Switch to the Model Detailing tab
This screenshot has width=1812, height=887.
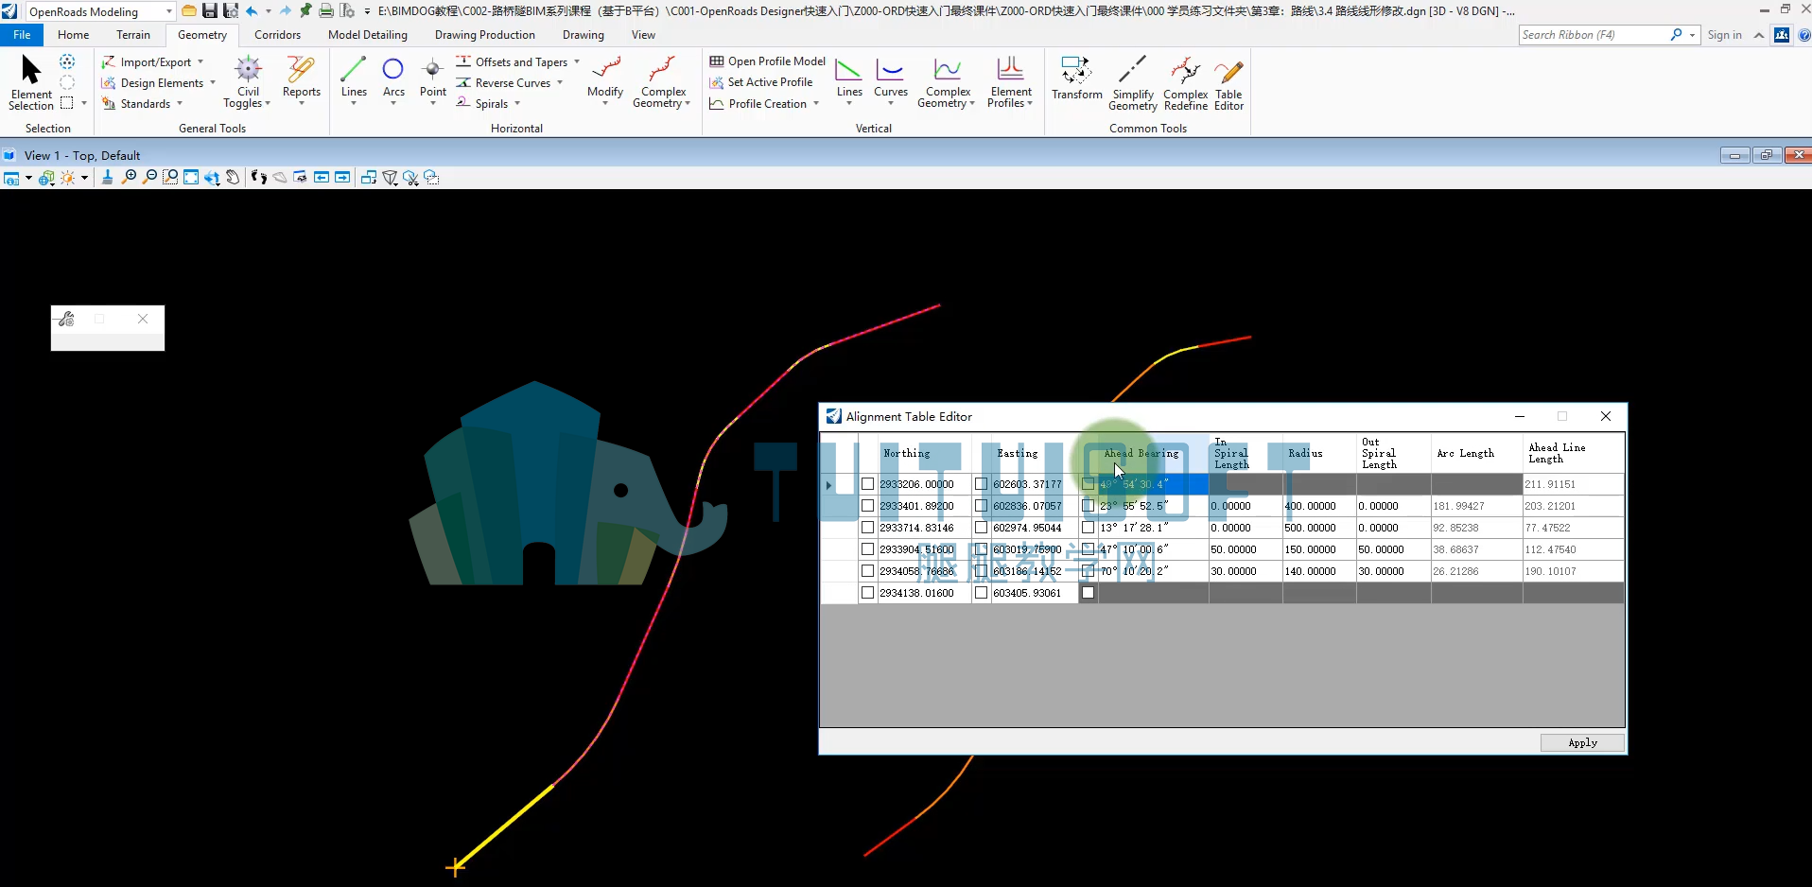368,35
